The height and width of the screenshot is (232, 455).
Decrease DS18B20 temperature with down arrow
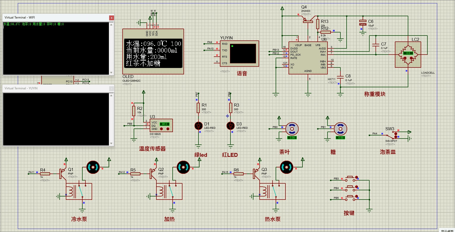point(162,129)
